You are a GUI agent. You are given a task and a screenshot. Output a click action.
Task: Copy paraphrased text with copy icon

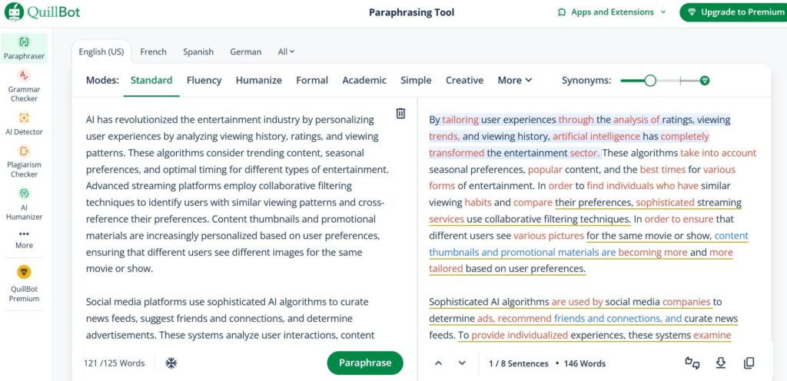point(749,363)
